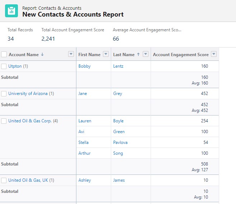Click the engagement score 452 for Jane Grey
Image resolution: width=236 pixels, height=204 pixels.
pyautogui.click(x=204, y=94)
